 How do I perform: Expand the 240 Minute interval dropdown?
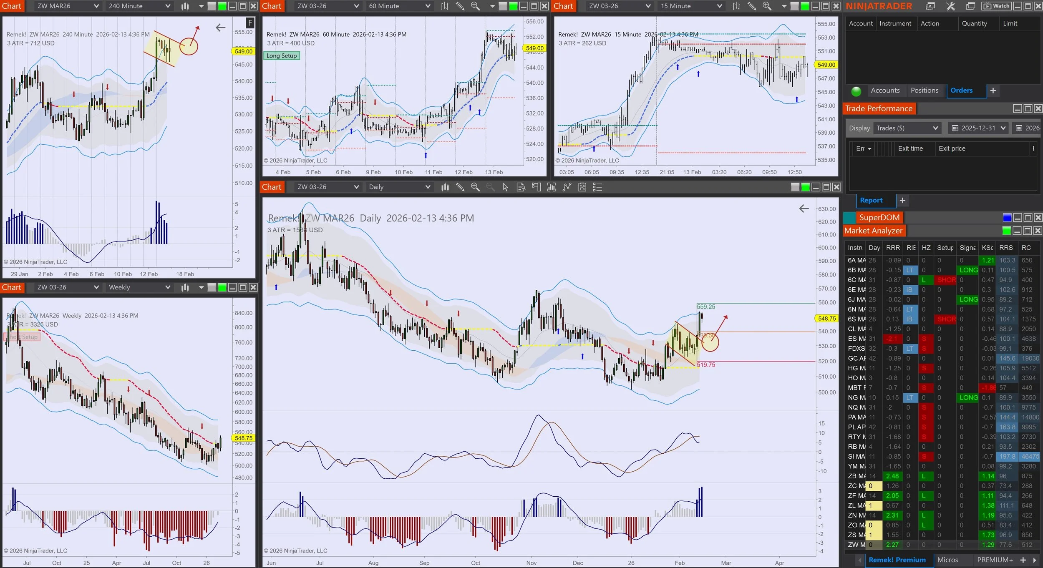click(168, 6)
